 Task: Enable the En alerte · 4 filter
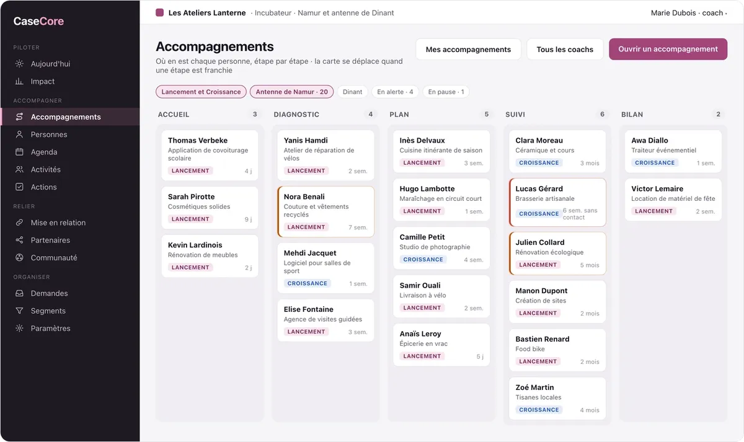[395, 92]
